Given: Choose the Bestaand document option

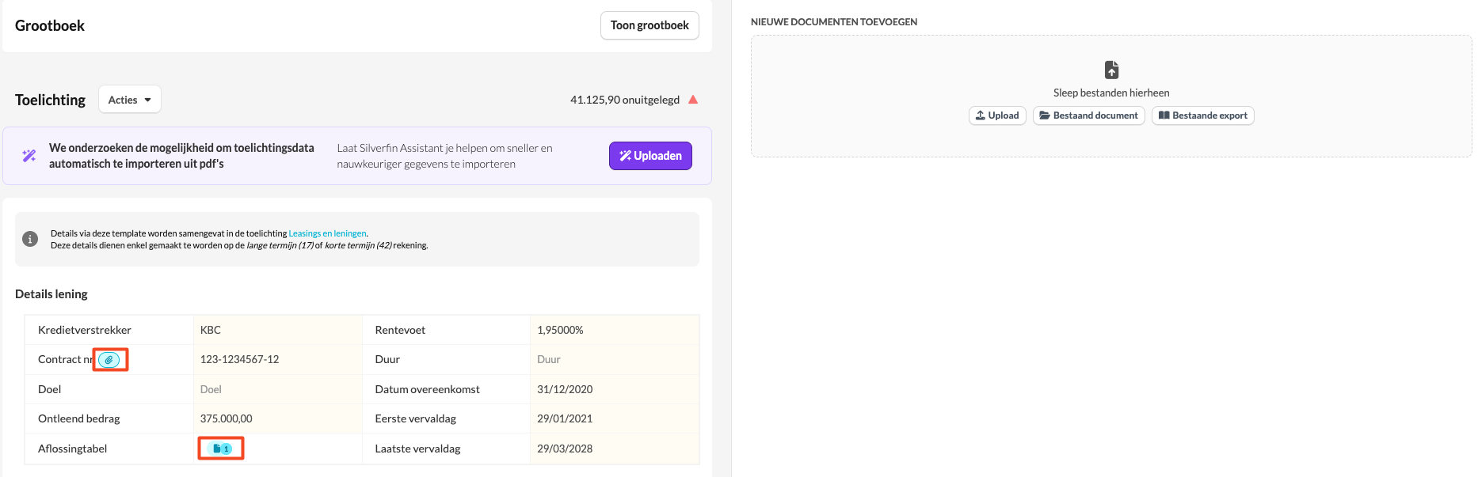Looking at the screenshot, I should (1088, 115).
